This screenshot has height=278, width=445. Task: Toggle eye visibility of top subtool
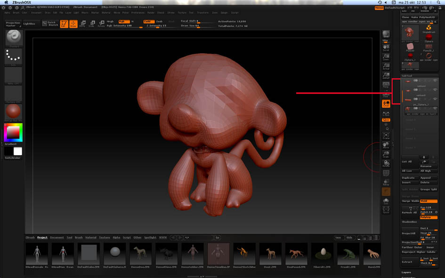pyautogui.click(x=435, y=80)
